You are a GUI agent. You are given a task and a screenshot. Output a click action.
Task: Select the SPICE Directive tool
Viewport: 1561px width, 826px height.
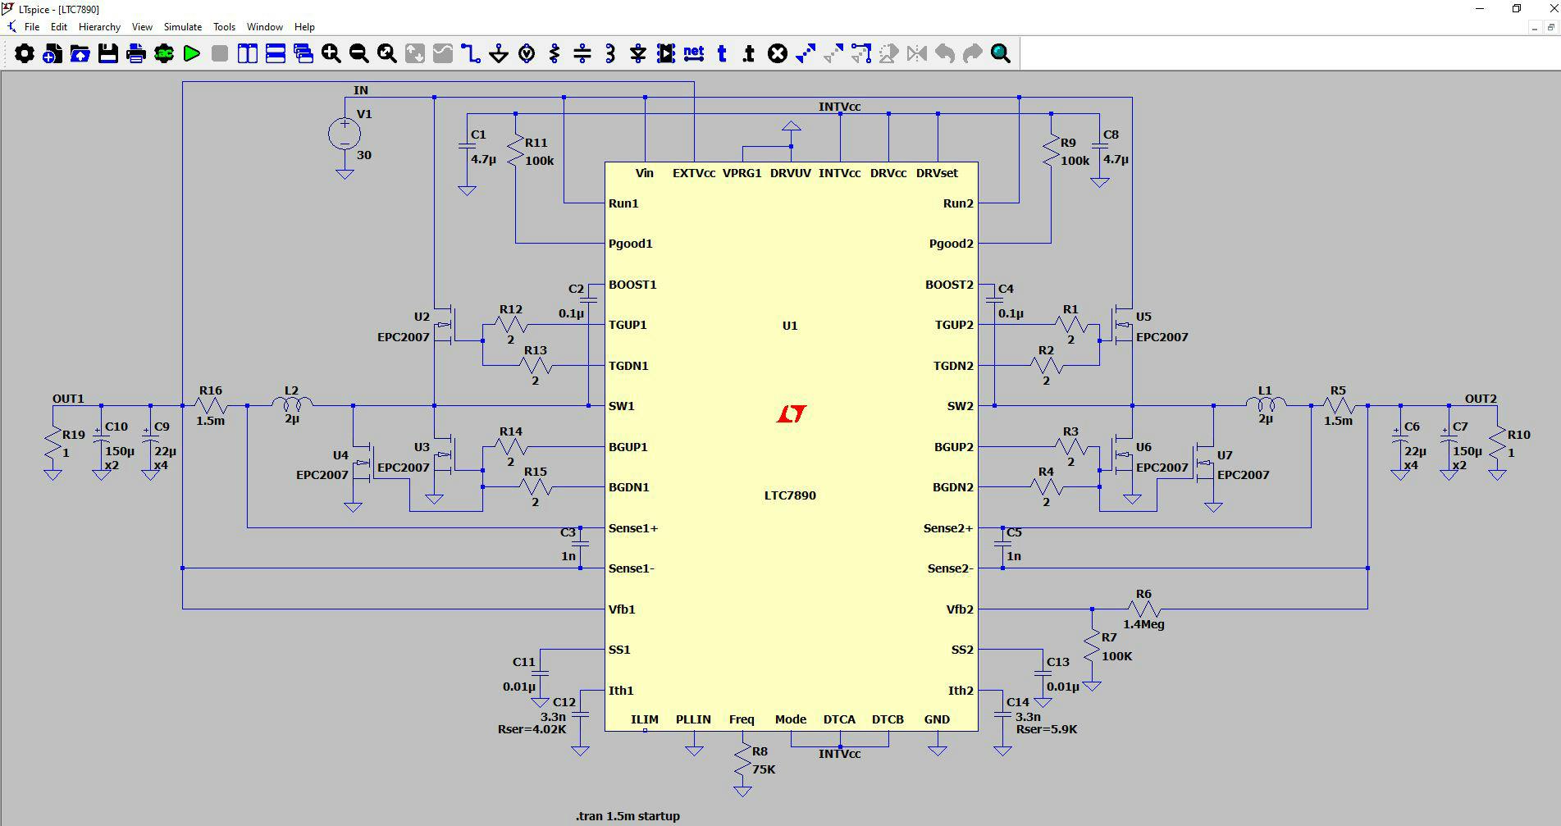(747, 53)
